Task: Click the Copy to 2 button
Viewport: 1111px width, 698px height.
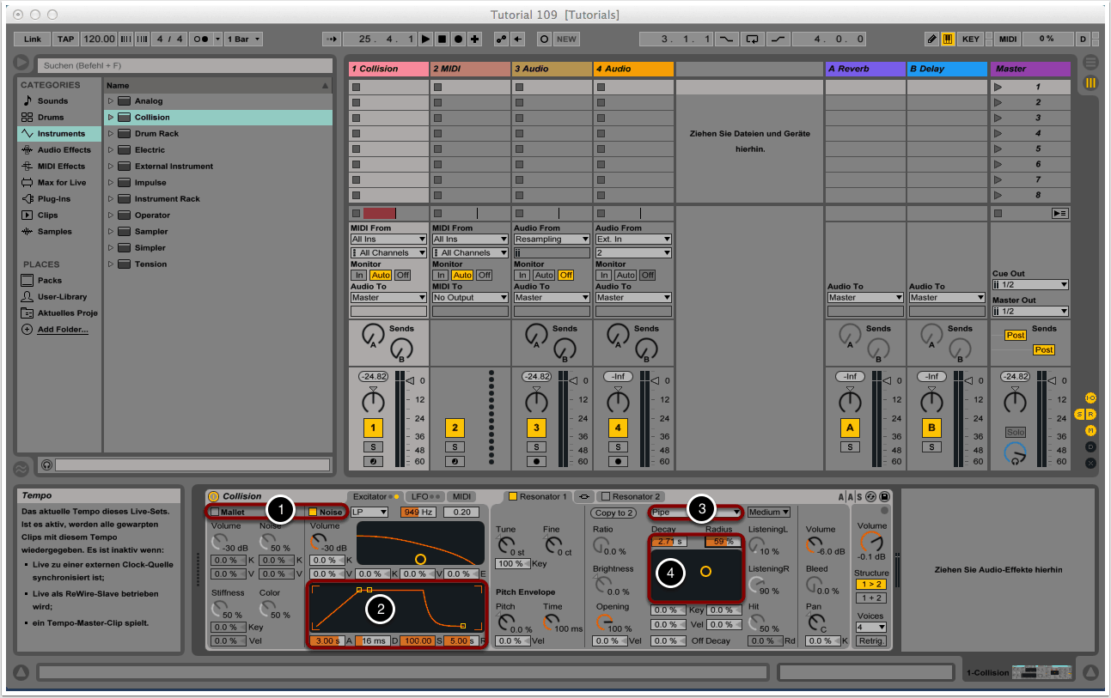Action: 613,513
